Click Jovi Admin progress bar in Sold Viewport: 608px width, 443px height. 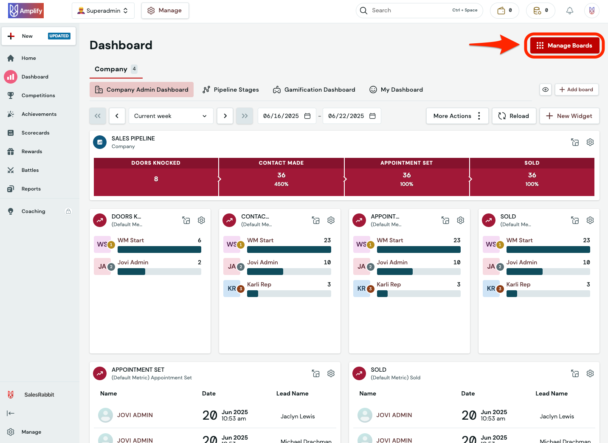point(548,272)
